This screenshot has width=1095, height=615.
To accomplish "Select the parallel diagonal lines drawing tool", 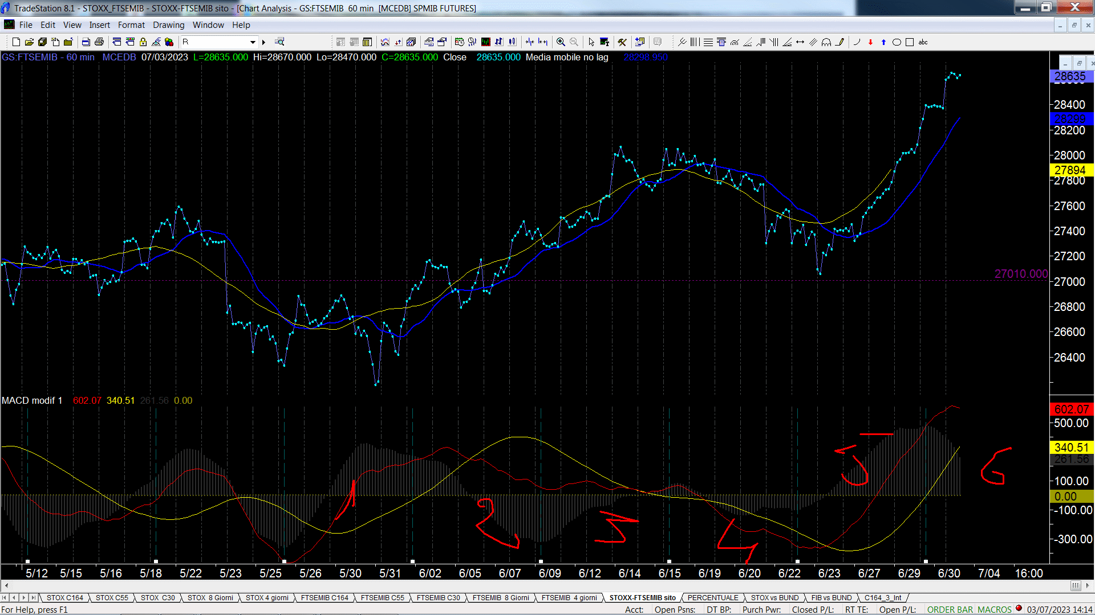I will 813,42.
